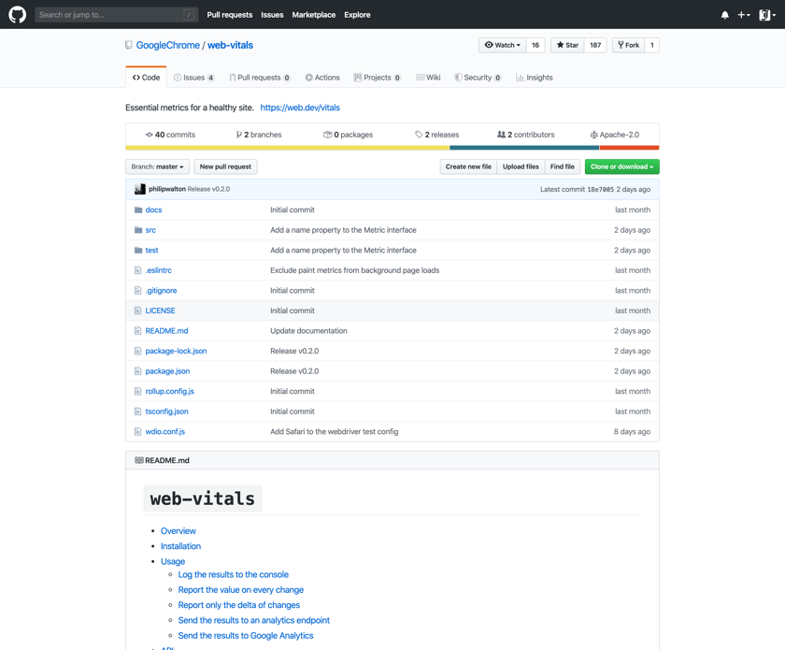Click the README.md header book icon

pyautogui.click(x=138, y=460)
